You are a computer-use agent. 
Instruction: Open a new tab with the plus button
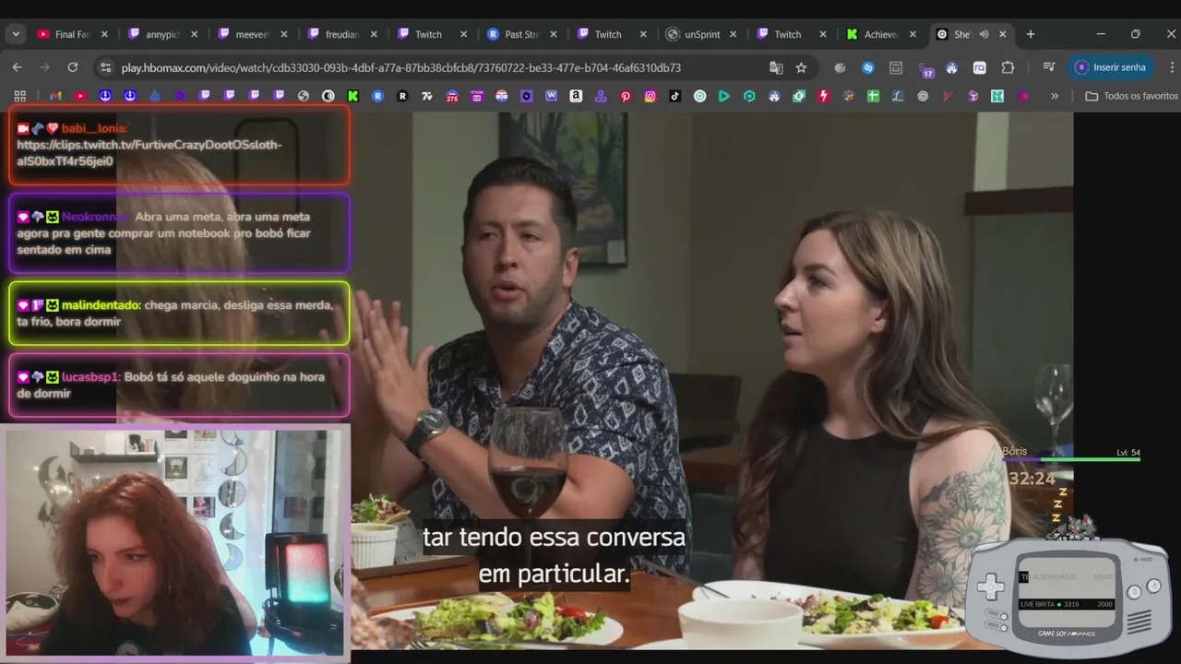click(x=1031, y=34)
